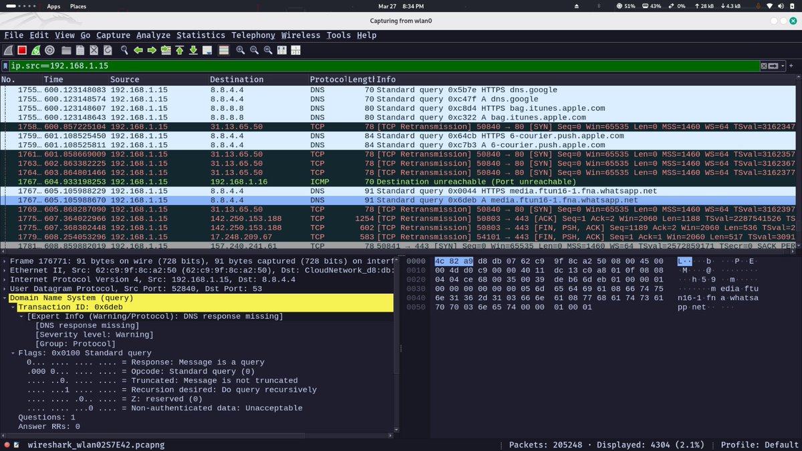
Task: Open capture options gear icon
Action: coord(49,50)
